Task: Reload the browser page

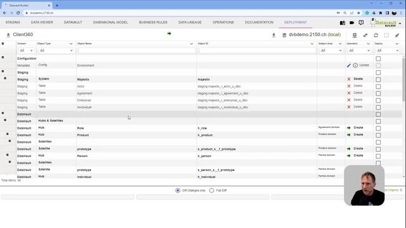Action: 18,13
